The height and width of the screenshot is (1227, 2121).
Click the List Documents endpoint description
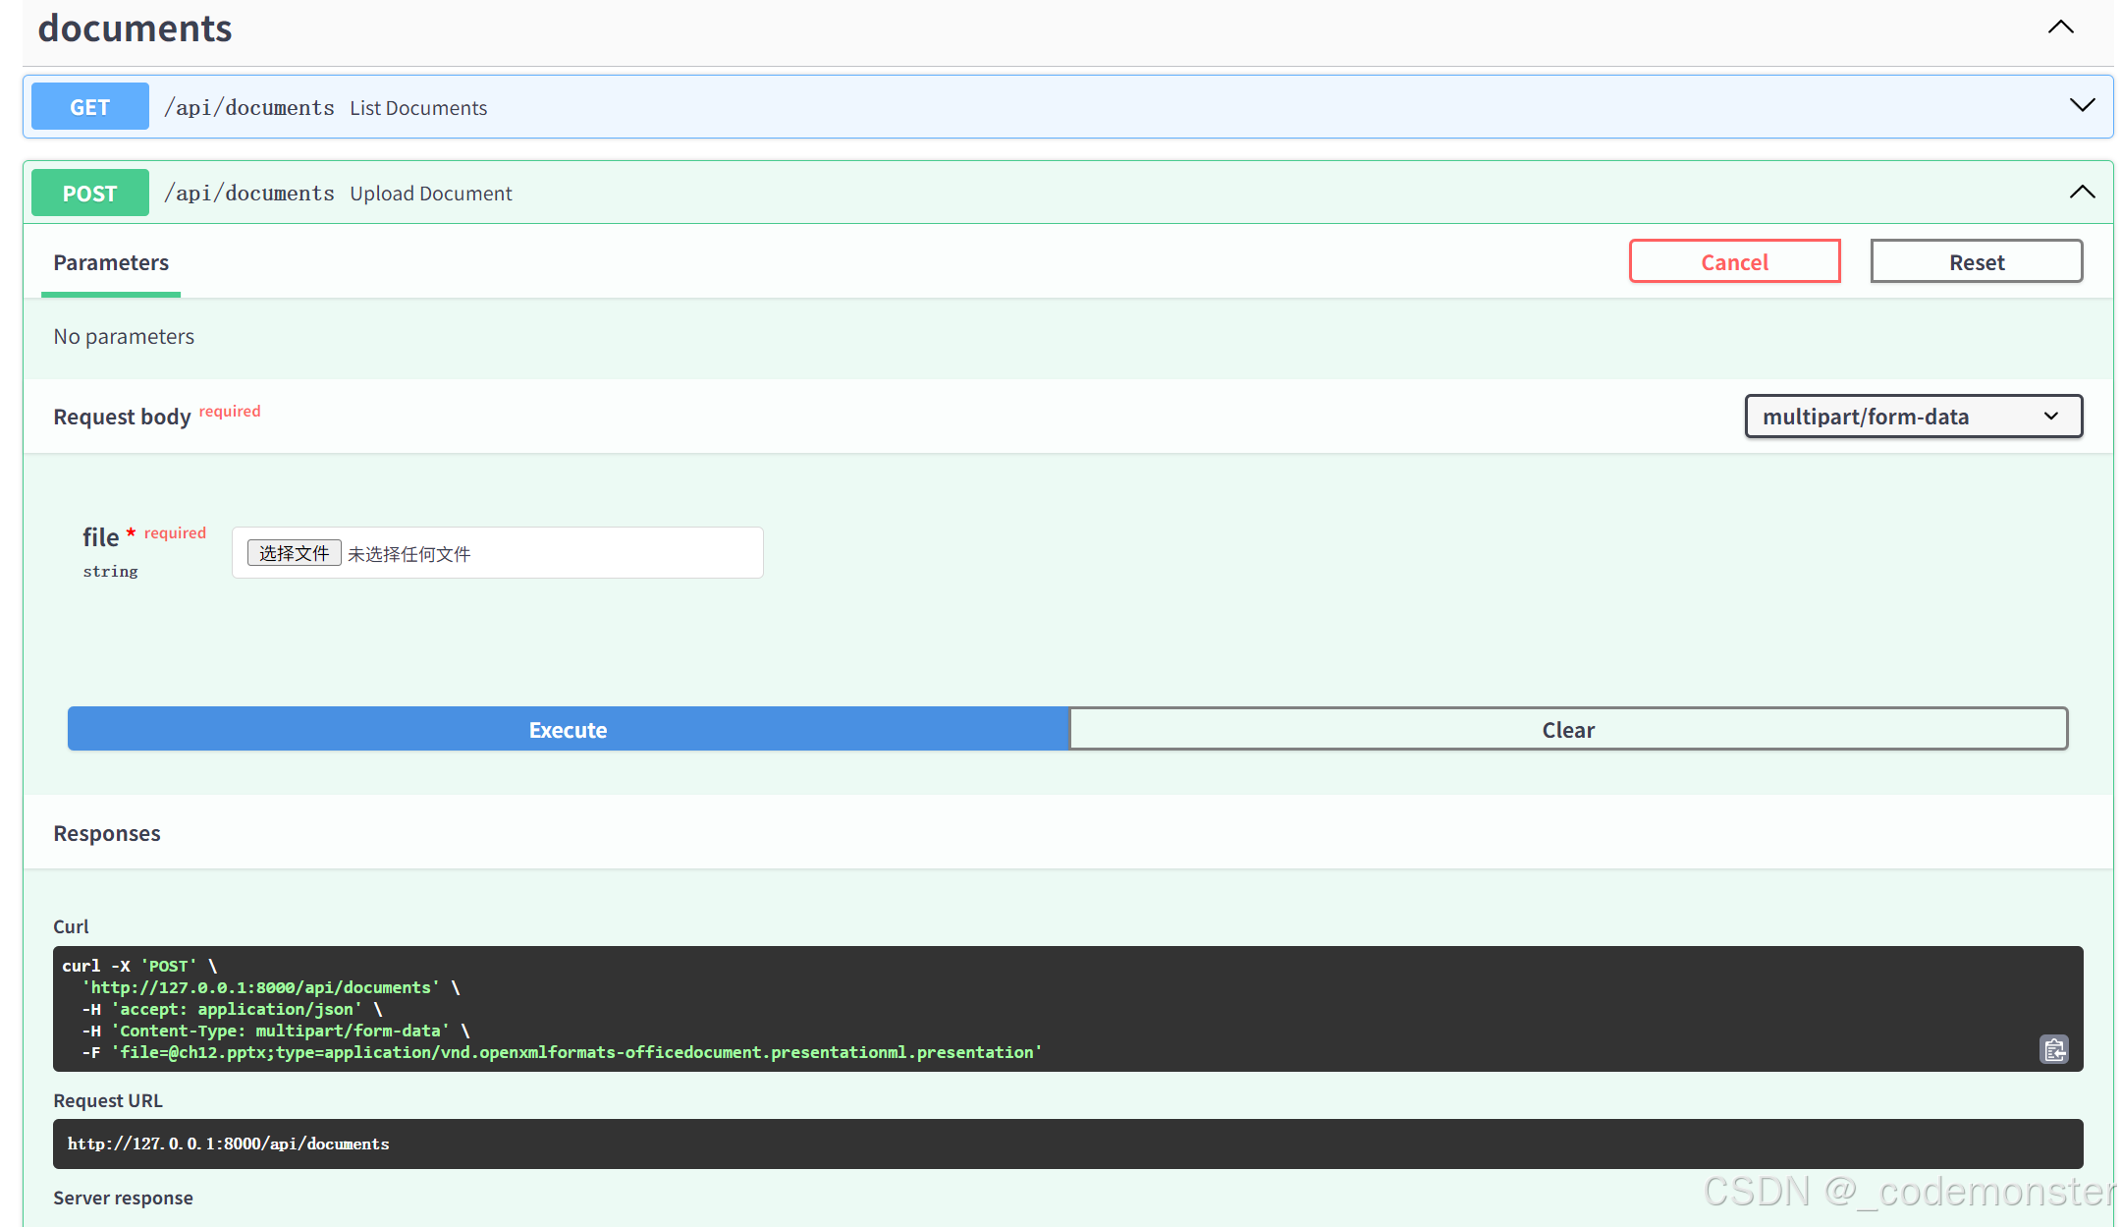418,108
